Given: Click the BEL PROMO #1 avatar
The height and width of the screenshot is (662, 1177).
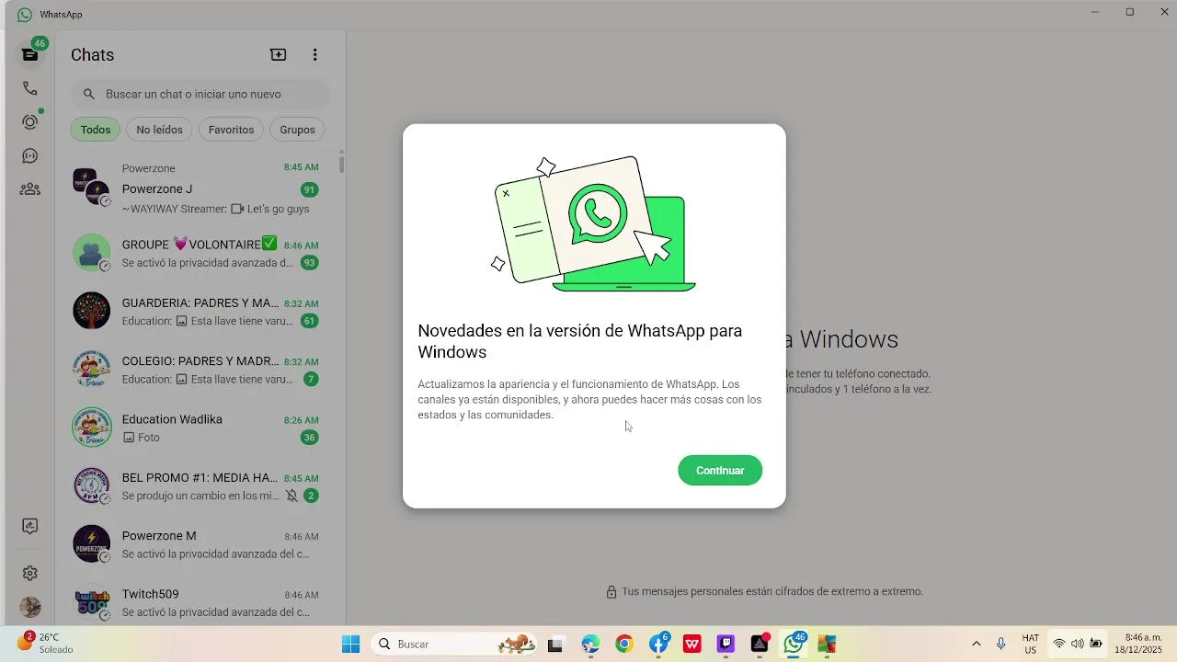Looking at the screenshot, I should click(92, 486).
